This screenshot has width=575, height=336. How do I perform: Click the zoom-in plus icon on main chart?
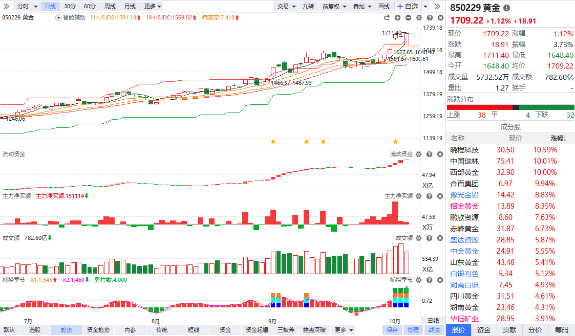(397, 18)
